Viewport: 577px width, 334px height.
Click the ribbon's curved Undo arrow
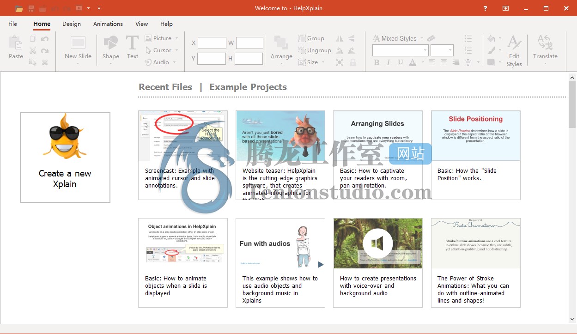[x=45, y=39]
